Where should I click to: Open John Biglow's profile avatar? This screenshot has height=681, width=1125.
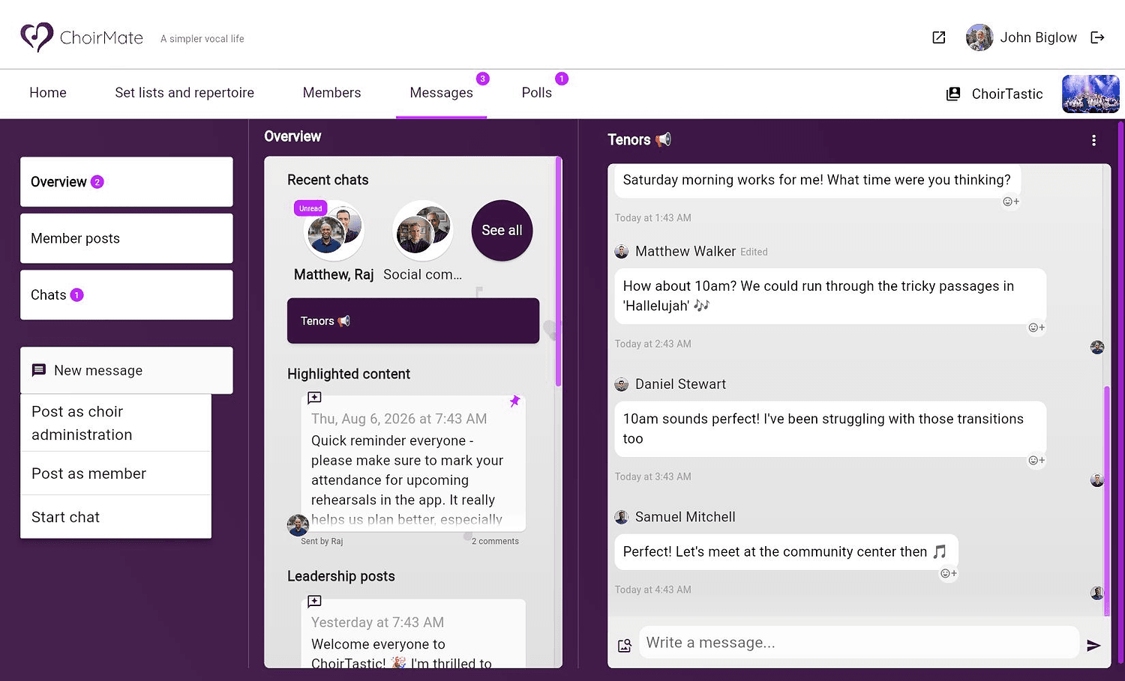coord(979,37)
